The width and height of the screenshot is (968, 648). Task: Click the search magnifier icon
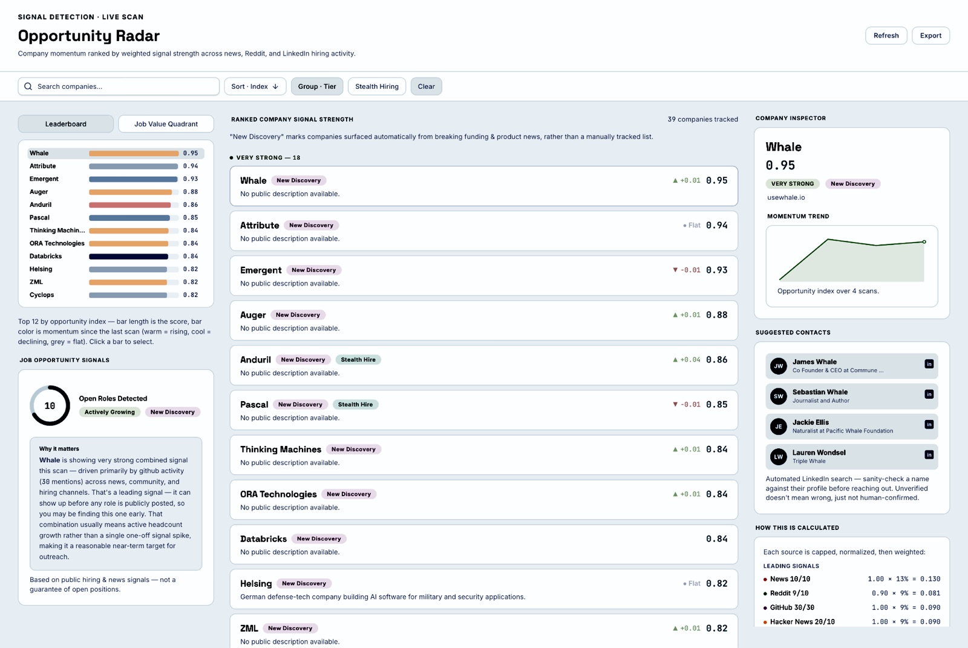(x=28, y=87)
